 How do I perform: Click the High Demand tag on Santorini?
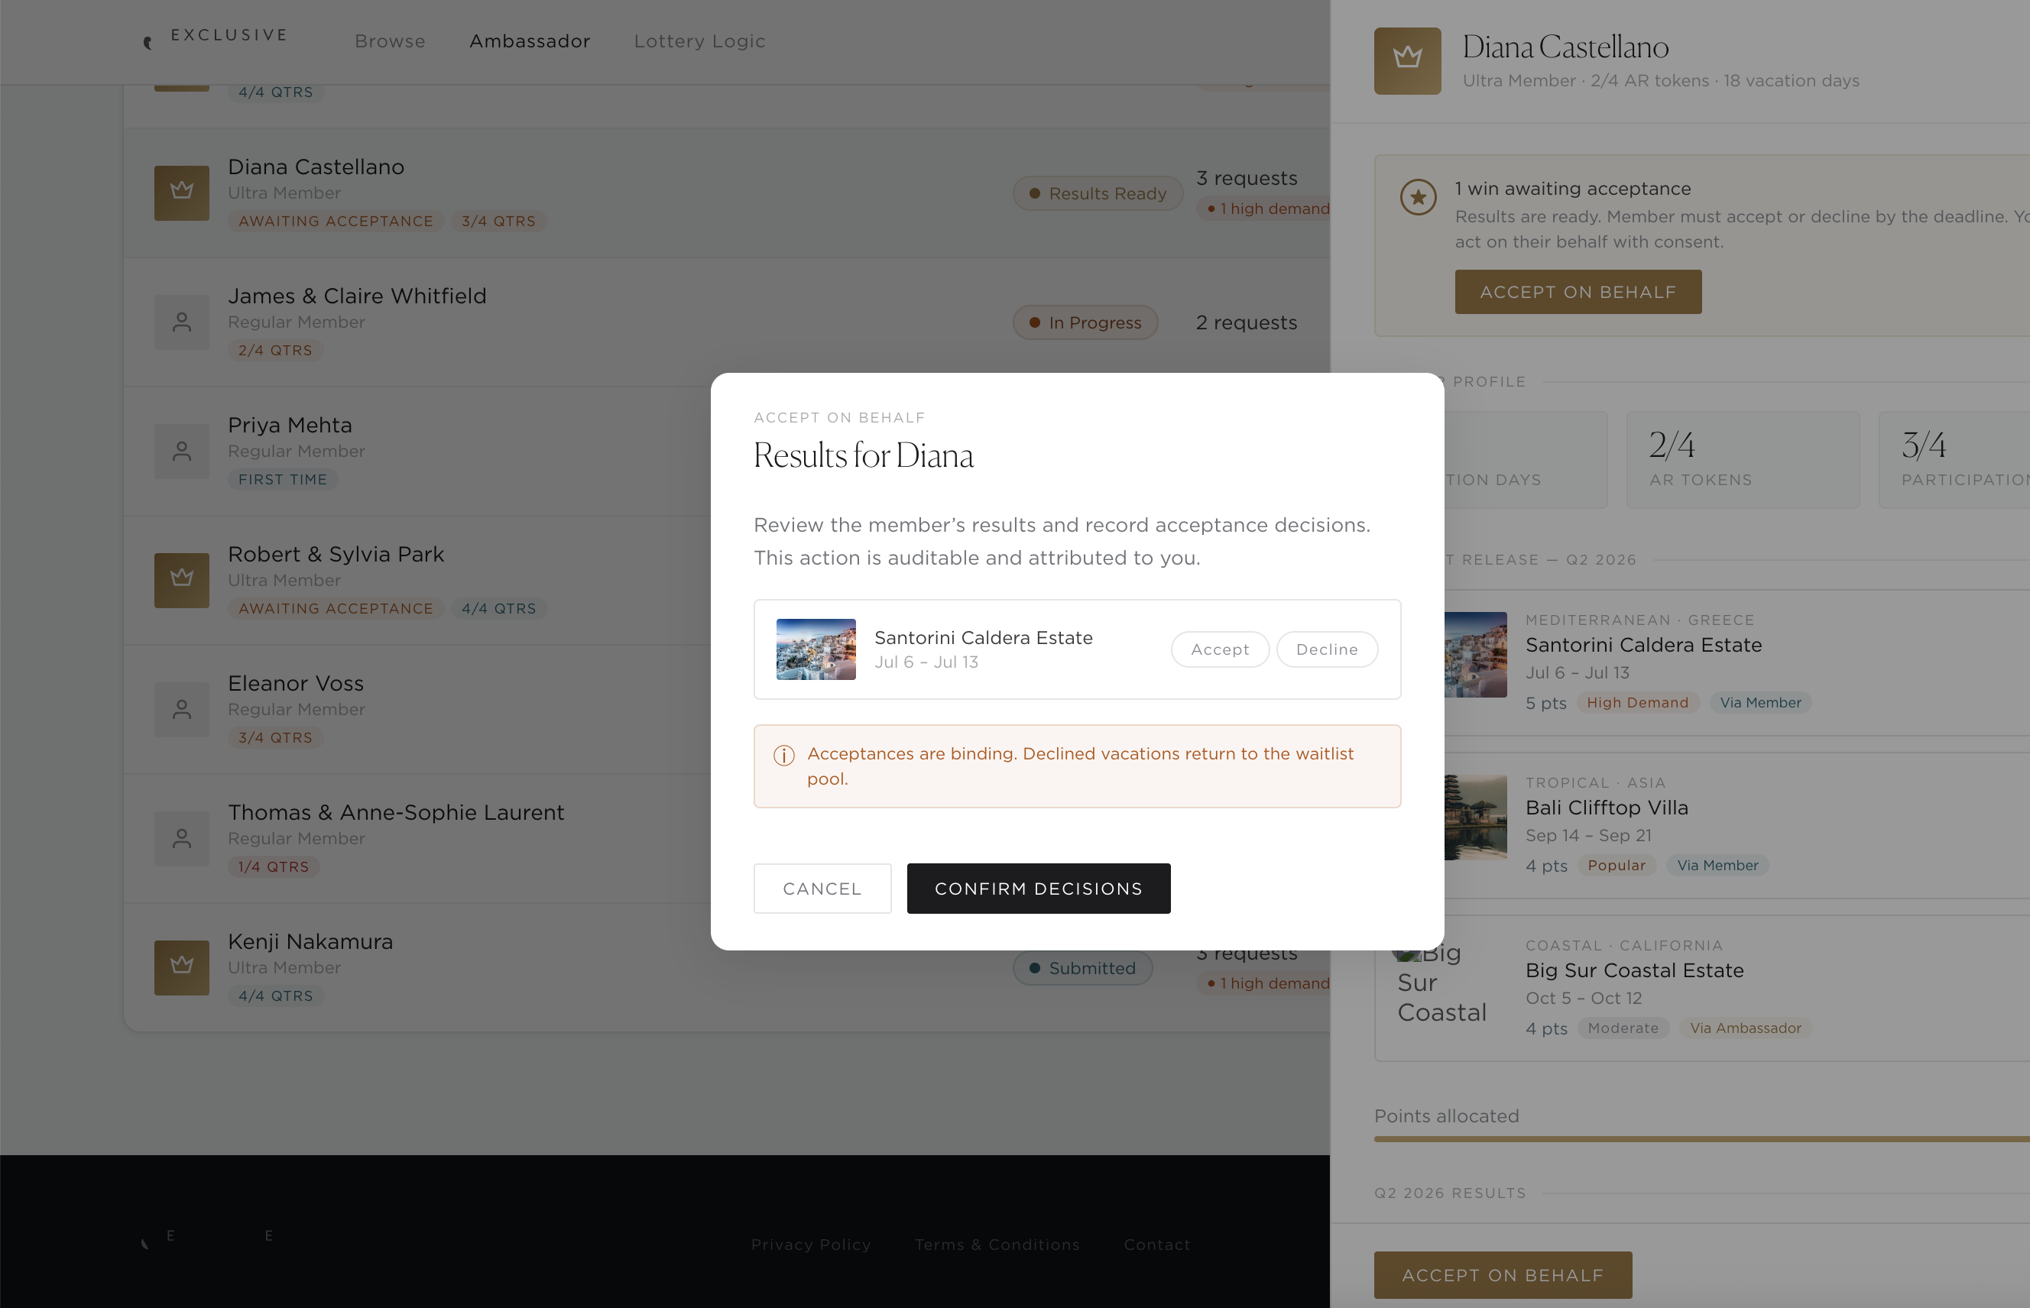[1637, 702]
